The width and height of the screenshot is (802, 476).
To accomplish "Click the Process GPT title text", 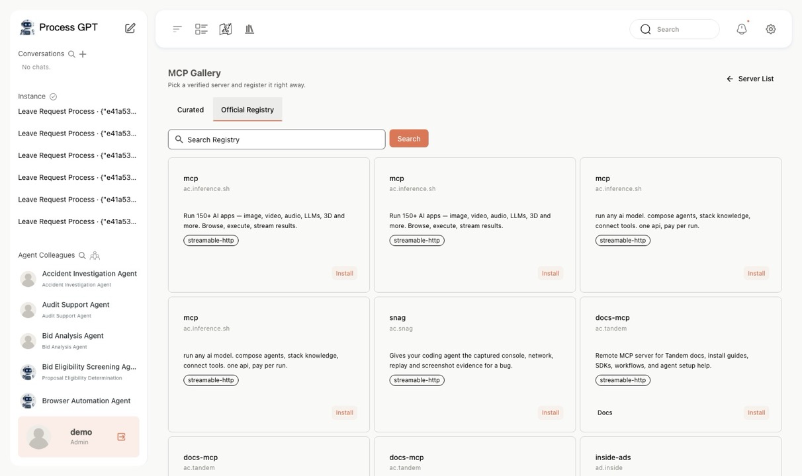I will click(x=68, y=27).
